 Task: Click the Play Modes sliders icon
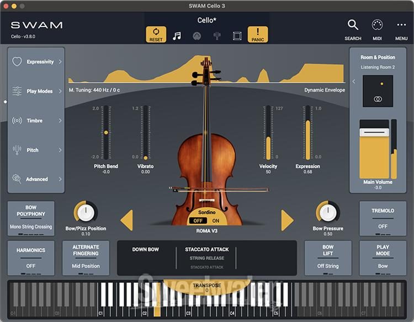[17, 91]
